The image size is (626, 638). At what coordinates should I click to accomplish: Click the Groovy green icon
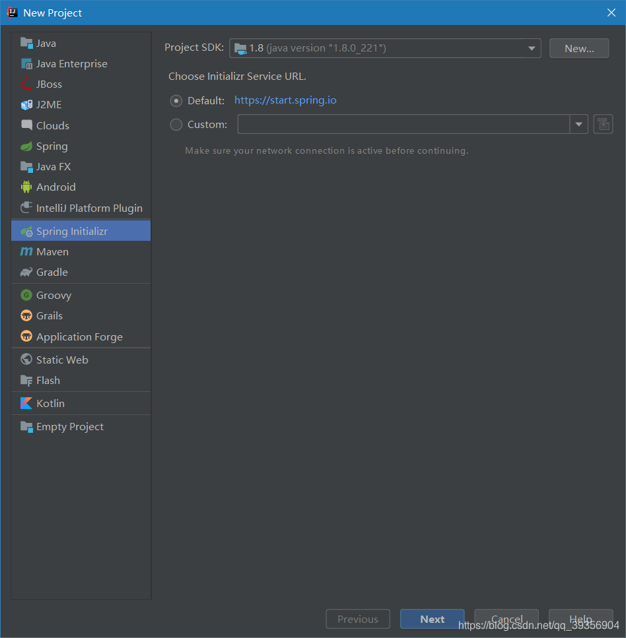click(x=26, y=295)
